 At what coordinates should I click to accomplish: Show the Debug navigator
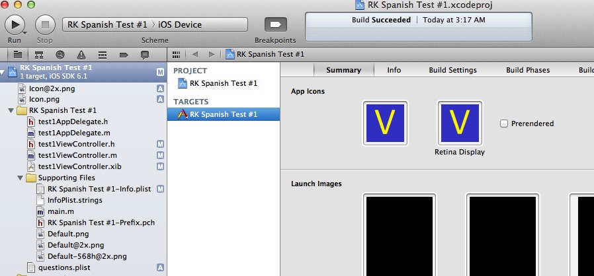tap(103, 54)
